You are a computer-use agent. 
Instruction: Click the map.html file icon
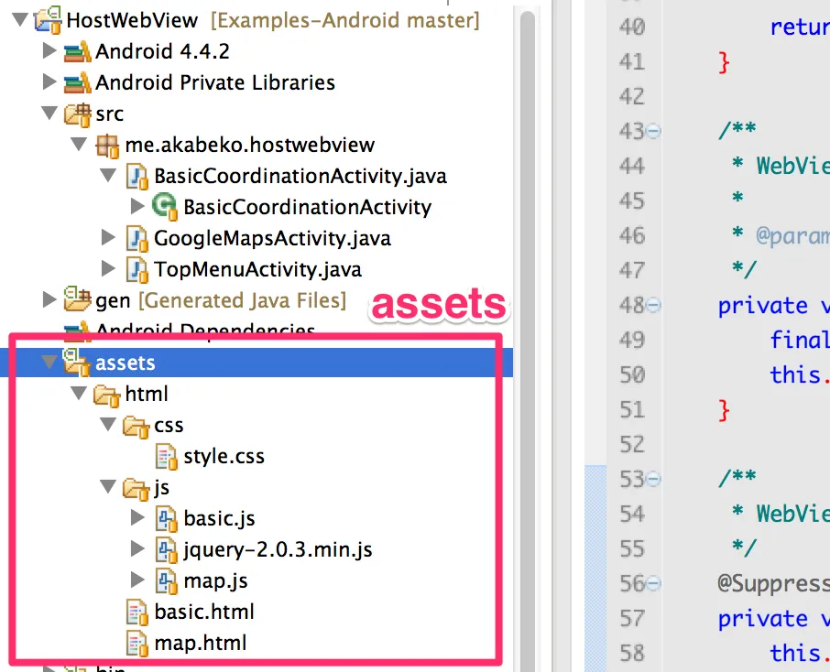pos(137,643)
